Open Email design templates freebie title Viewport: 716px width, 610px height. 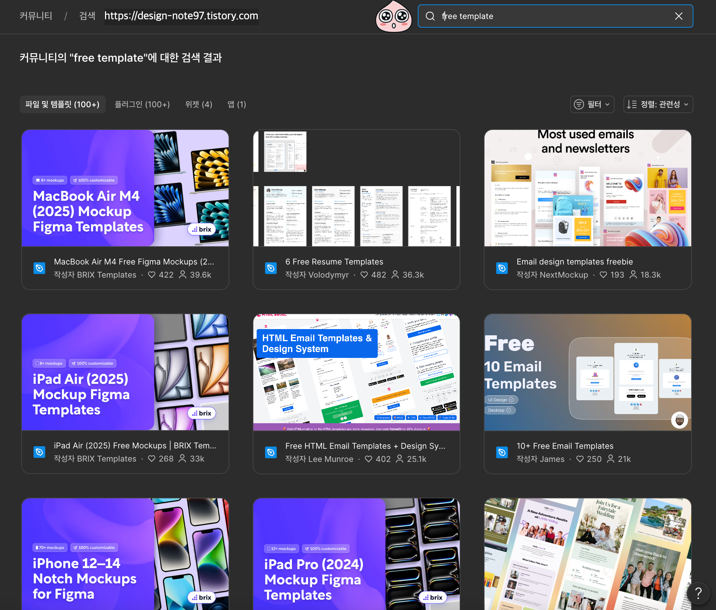575,262
